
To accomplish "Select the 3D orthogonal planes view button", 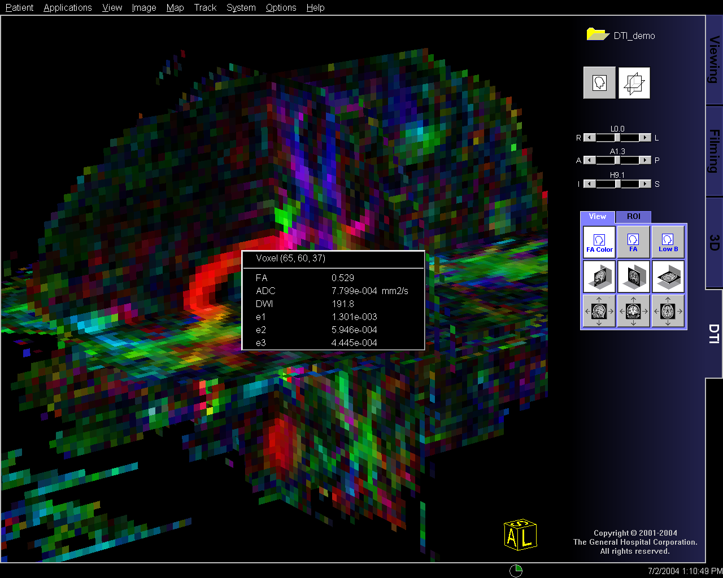I will pyautogui.click(x=634, y=83).
